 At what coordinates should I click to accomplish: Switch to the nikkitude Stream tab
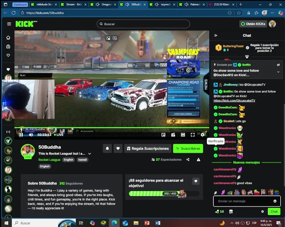[x=44, y=4]
